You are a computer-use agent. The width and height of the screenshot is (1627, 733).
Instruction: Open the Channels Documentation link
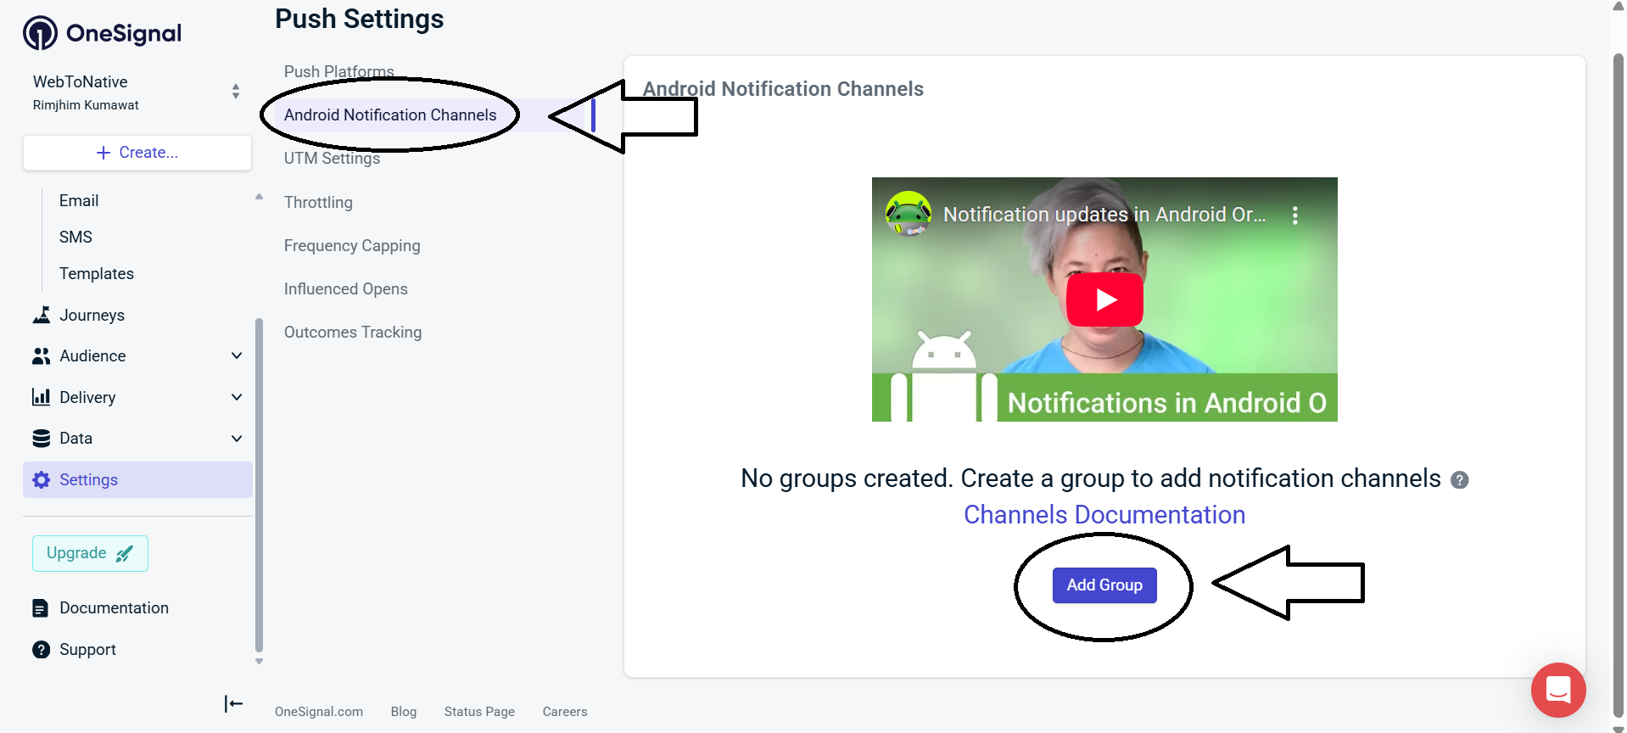(1104, 515)
